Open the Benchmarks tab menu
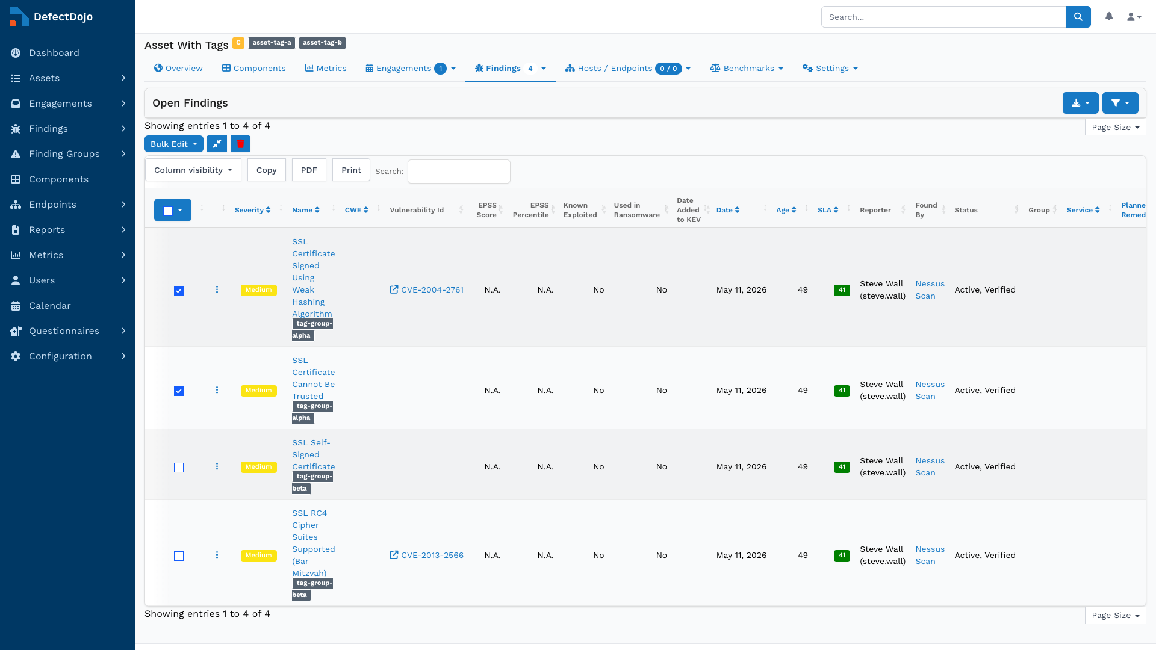The image size is (1156, 650). 747,69
